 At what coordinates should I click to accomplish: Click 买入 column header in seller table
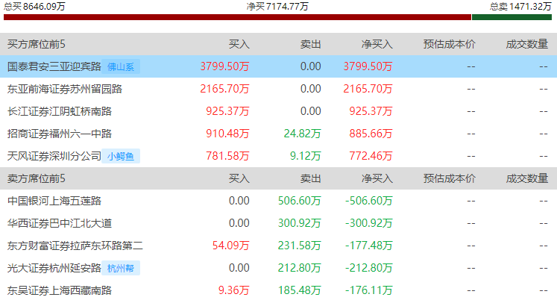point(239,178)
